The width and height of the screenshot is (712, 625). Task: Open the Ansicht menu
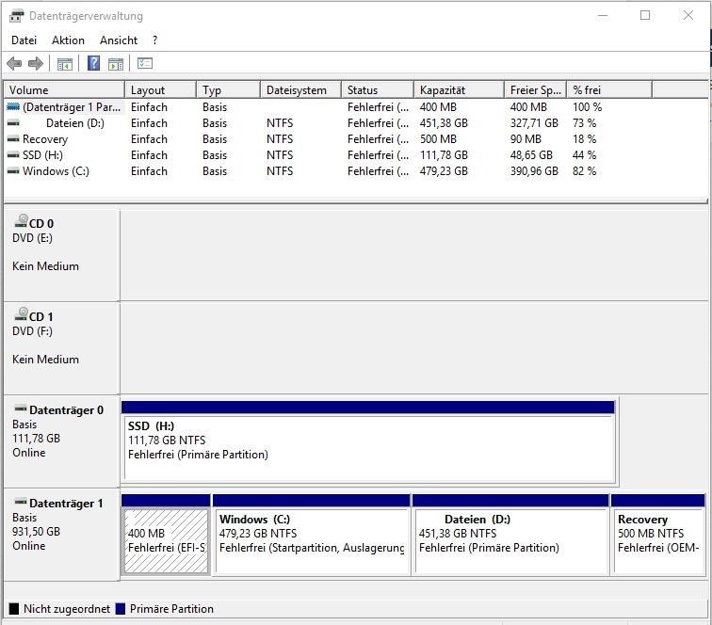click(x=119, y=40)
